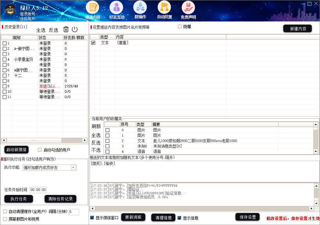This screenshot has width=320, height=225.
Task: Click the down arrow of favorites list scrollbar
Action: coord(316,151)
